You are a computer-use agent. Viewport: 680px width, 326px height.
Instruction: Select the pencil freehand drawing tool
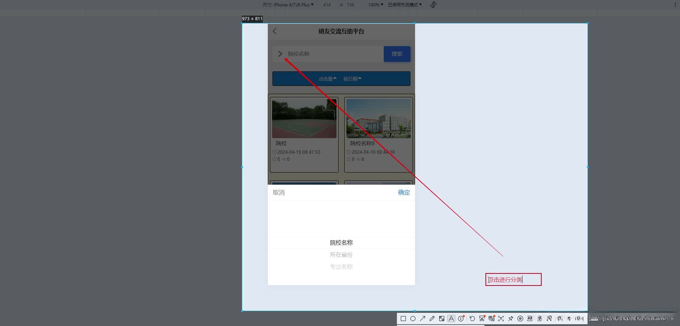coord(432,319)
